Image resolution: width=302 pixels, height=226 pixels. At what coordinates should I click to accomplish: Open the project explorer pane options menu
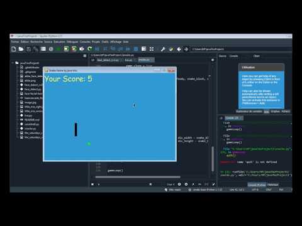[85, 56]
